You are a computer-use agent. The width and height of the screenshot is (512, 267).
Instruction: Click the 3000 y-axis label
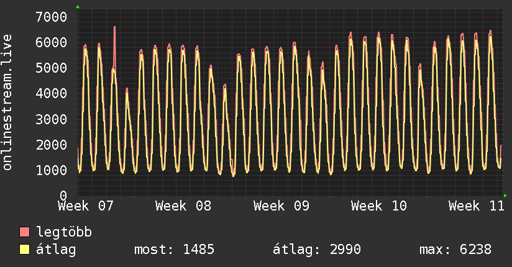click(52, 119)
